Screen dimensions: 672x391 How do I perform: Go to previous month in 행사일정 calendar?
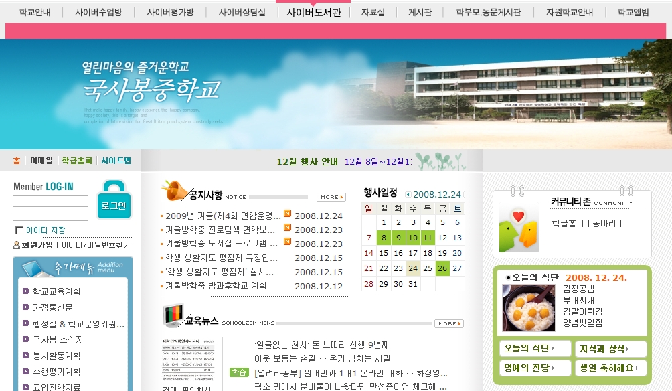point(408,195)
